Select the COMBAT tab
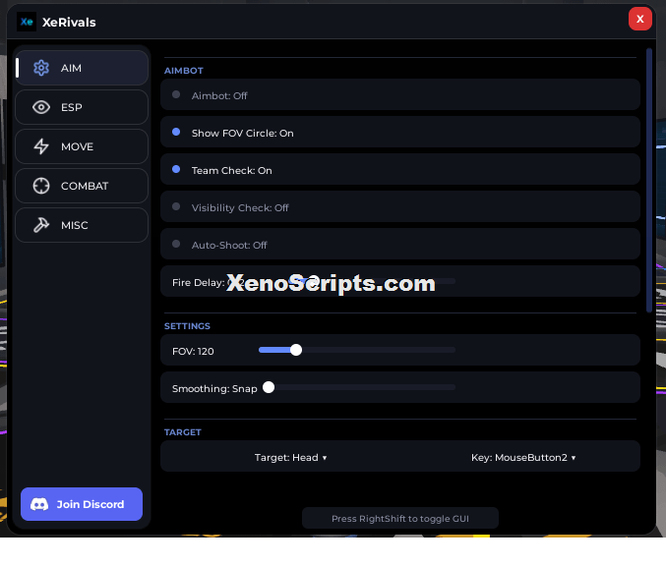This screenshot has height=567, width=666. click(x=82, y=186)
